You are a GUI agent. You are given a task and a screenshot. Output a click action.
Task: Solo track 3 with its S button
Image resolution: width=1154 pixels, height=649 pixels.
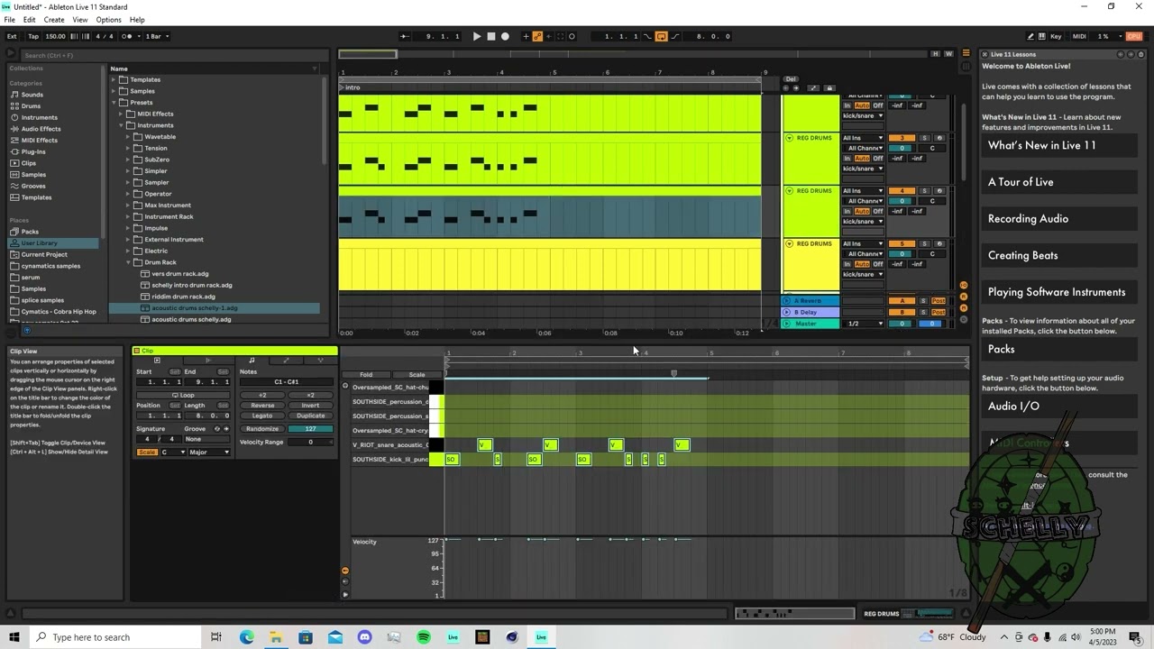pos(924,138)
